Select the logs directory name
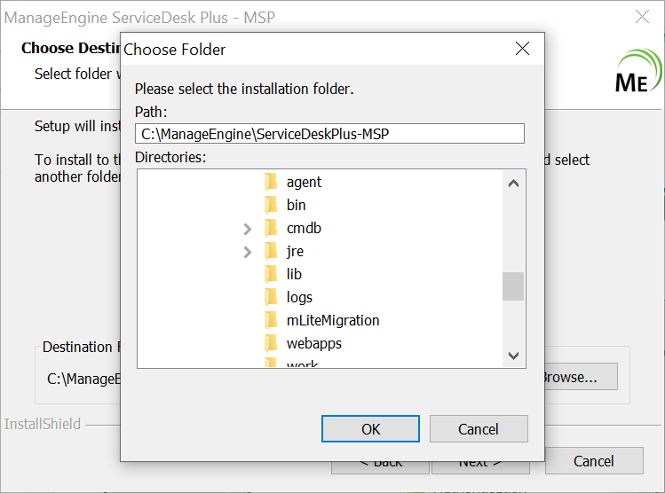This screenshot has width=665, height=493. (299, 297)
